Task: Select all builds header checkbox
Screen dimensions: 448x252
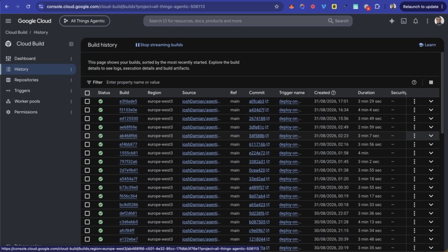Action: [x=87, y=93]
